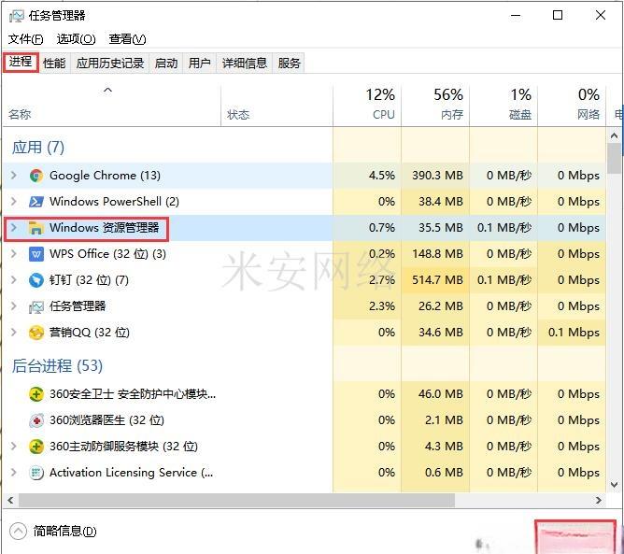Click the 360安全卫士 icon
This screenshot has height=554, width=624.
tap(36, 394)
